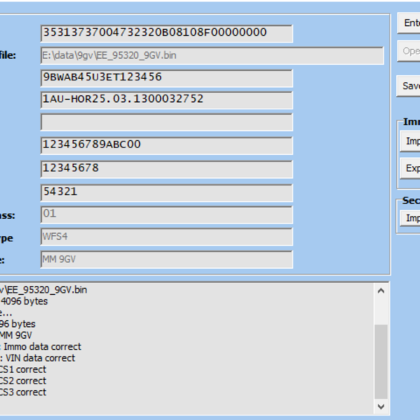Click the field containing 123456789ABC00
The height and width of the screenshot is (420, 420).
[x=167, y=145]
